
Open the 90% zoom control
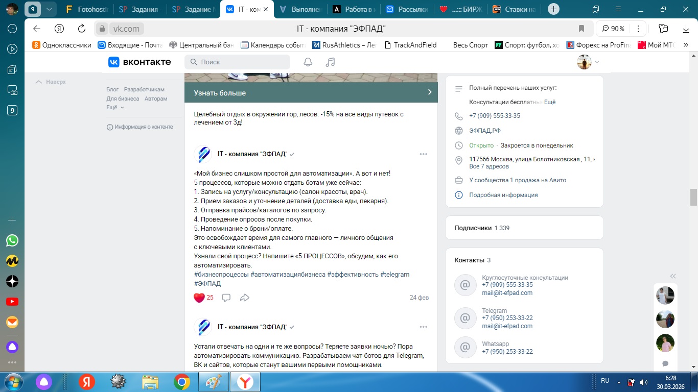tap(613, 29)
